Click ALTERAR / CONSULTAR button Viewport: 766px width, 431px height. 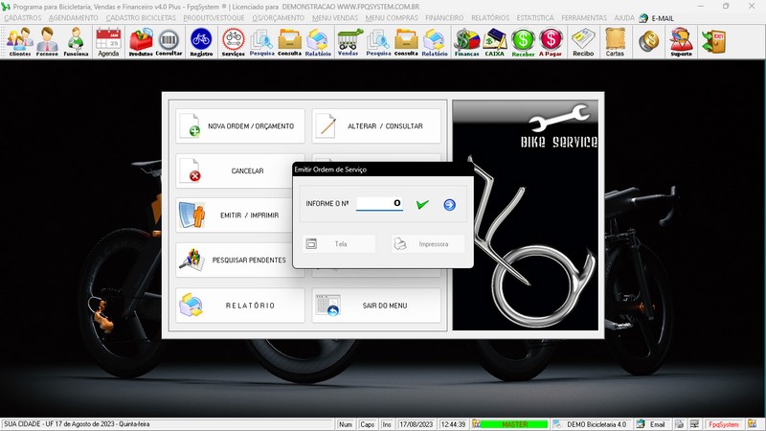376,126
